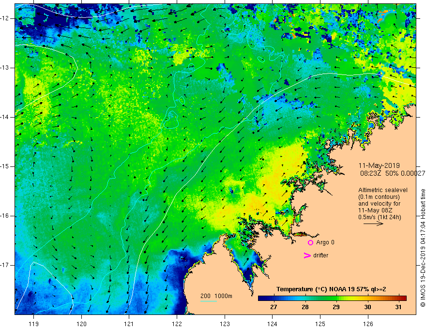Screen dimensions: 426x329
Task: Click the '(0.1m contours)' caption line
Action: pos(379,197)
